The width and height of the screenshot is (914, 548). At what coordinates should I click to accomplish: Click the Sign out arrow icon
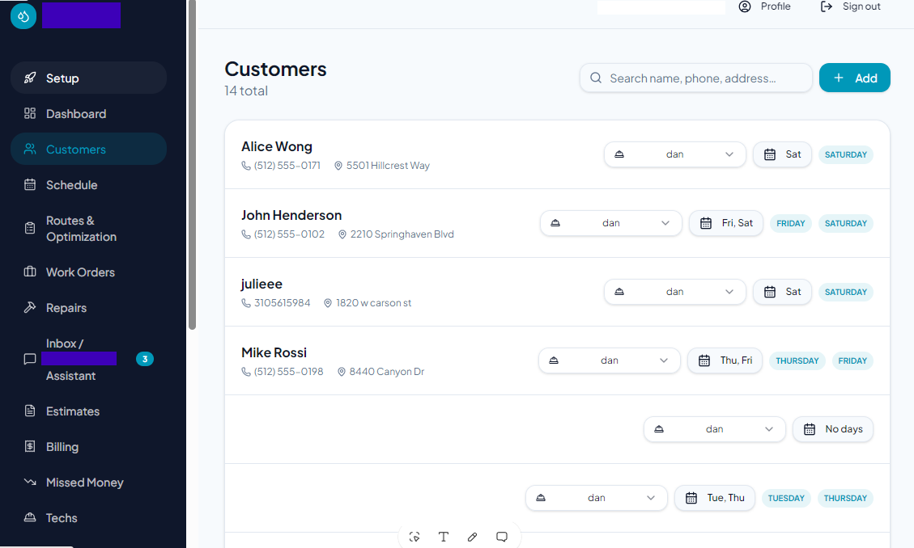click(x=827, y=6)
